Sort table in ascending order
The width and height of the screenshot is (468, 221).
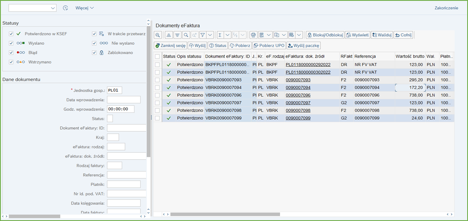[168, 35]
